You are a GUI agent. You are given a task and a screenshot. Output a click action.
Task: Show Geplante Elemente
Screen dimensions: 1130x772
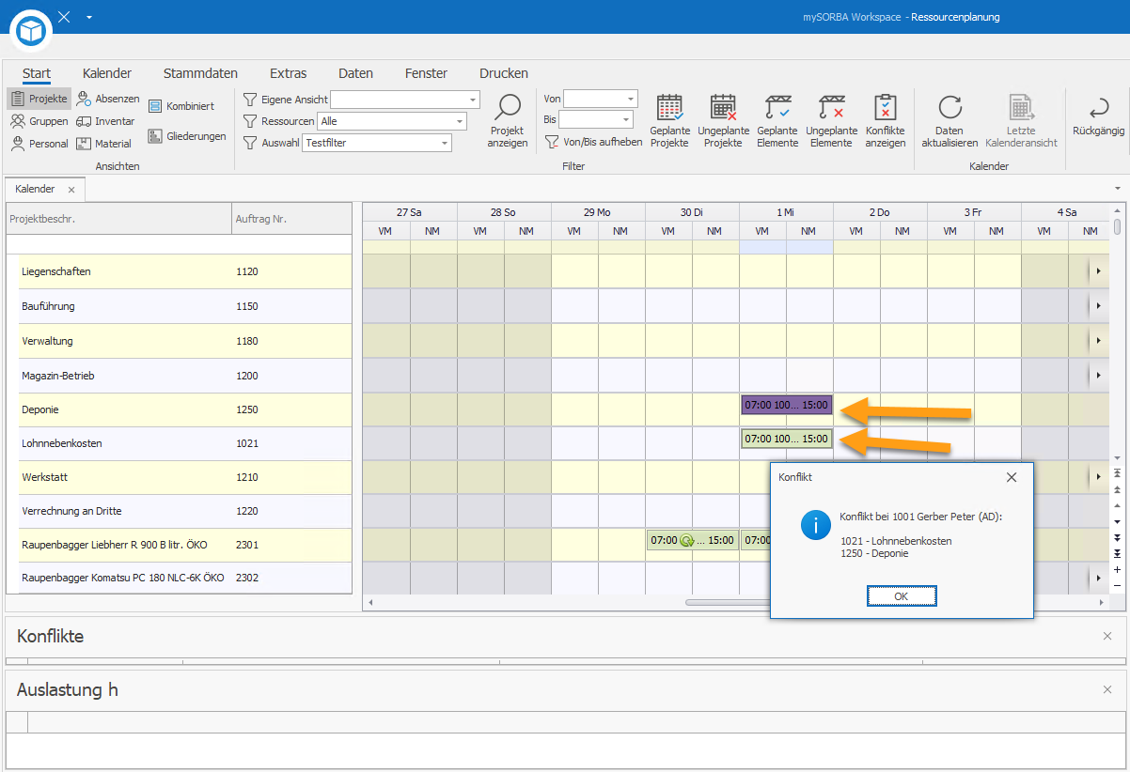pyautogui.click(x=777, y=121)
